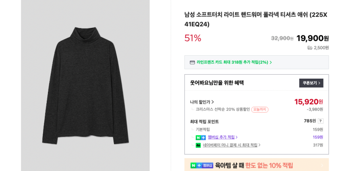Click the question mark help icon beside 785원
This screenshot has height=171, width=342.
coord(320,121)
